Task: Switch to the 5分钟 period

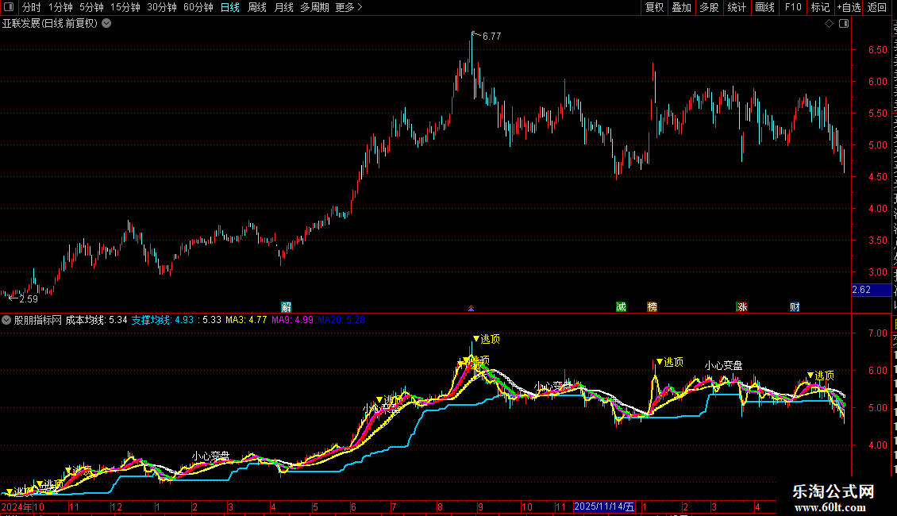Action: point(91,7)
